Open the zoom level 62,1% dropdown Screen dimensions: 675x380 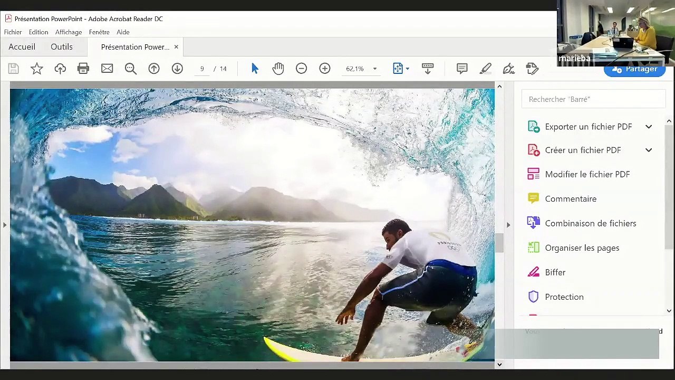click(374, 69)
